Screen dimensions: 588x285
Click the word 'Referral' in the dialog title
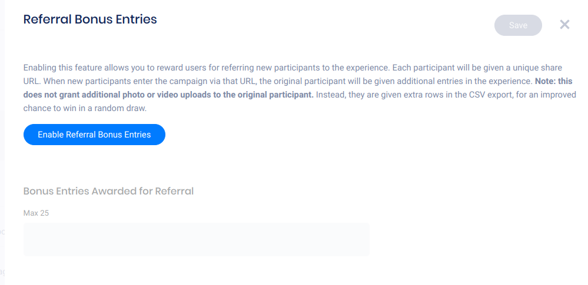[47, 19]
